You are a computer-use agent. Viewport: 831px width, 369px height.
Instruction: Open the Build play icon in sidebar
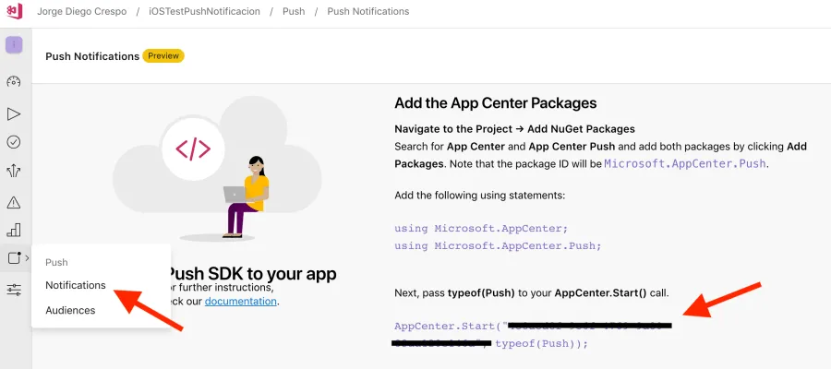click(x=14, y=113)
